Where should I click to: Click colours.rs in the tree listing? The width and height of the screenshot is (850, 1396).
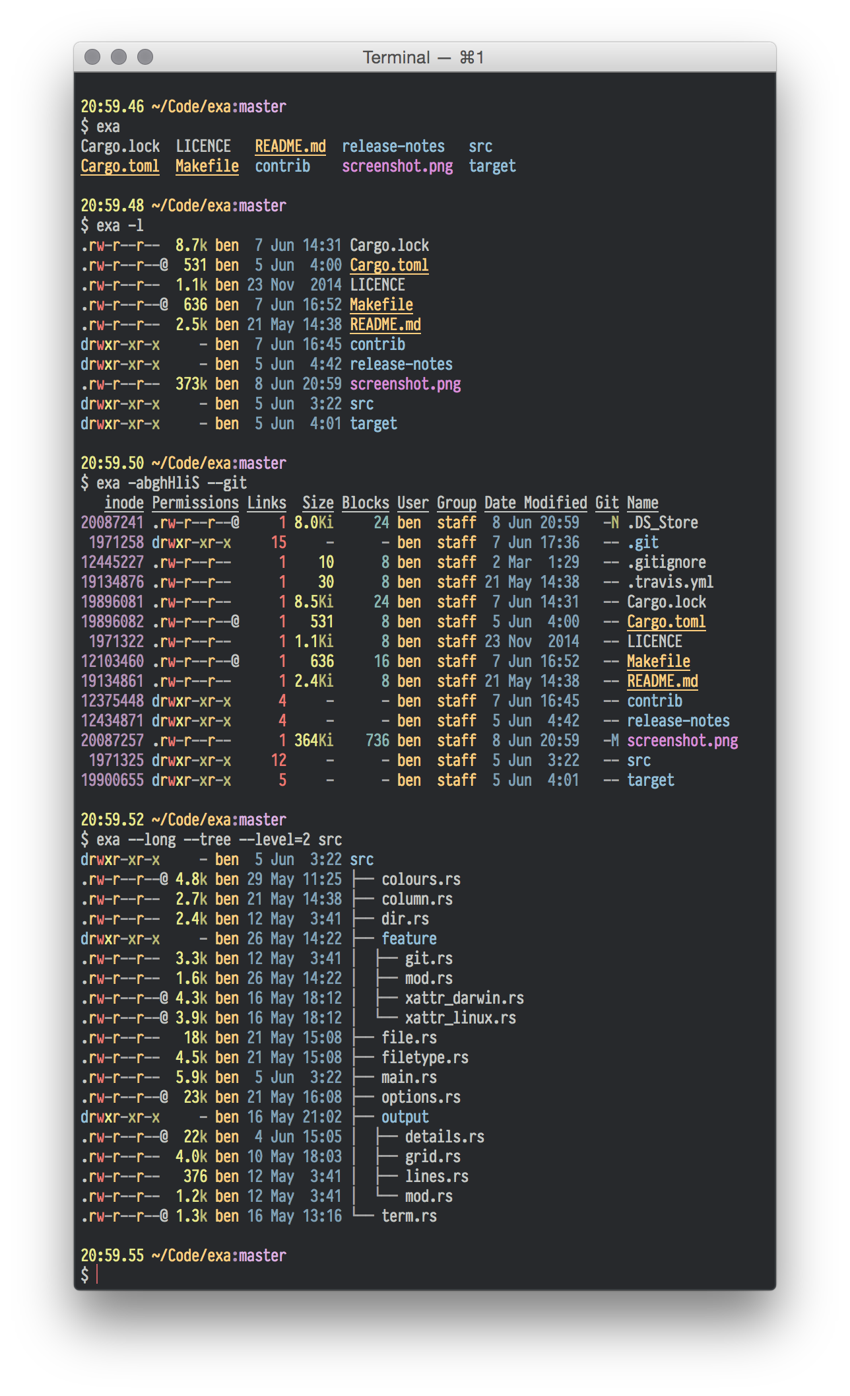coord(420,879)
